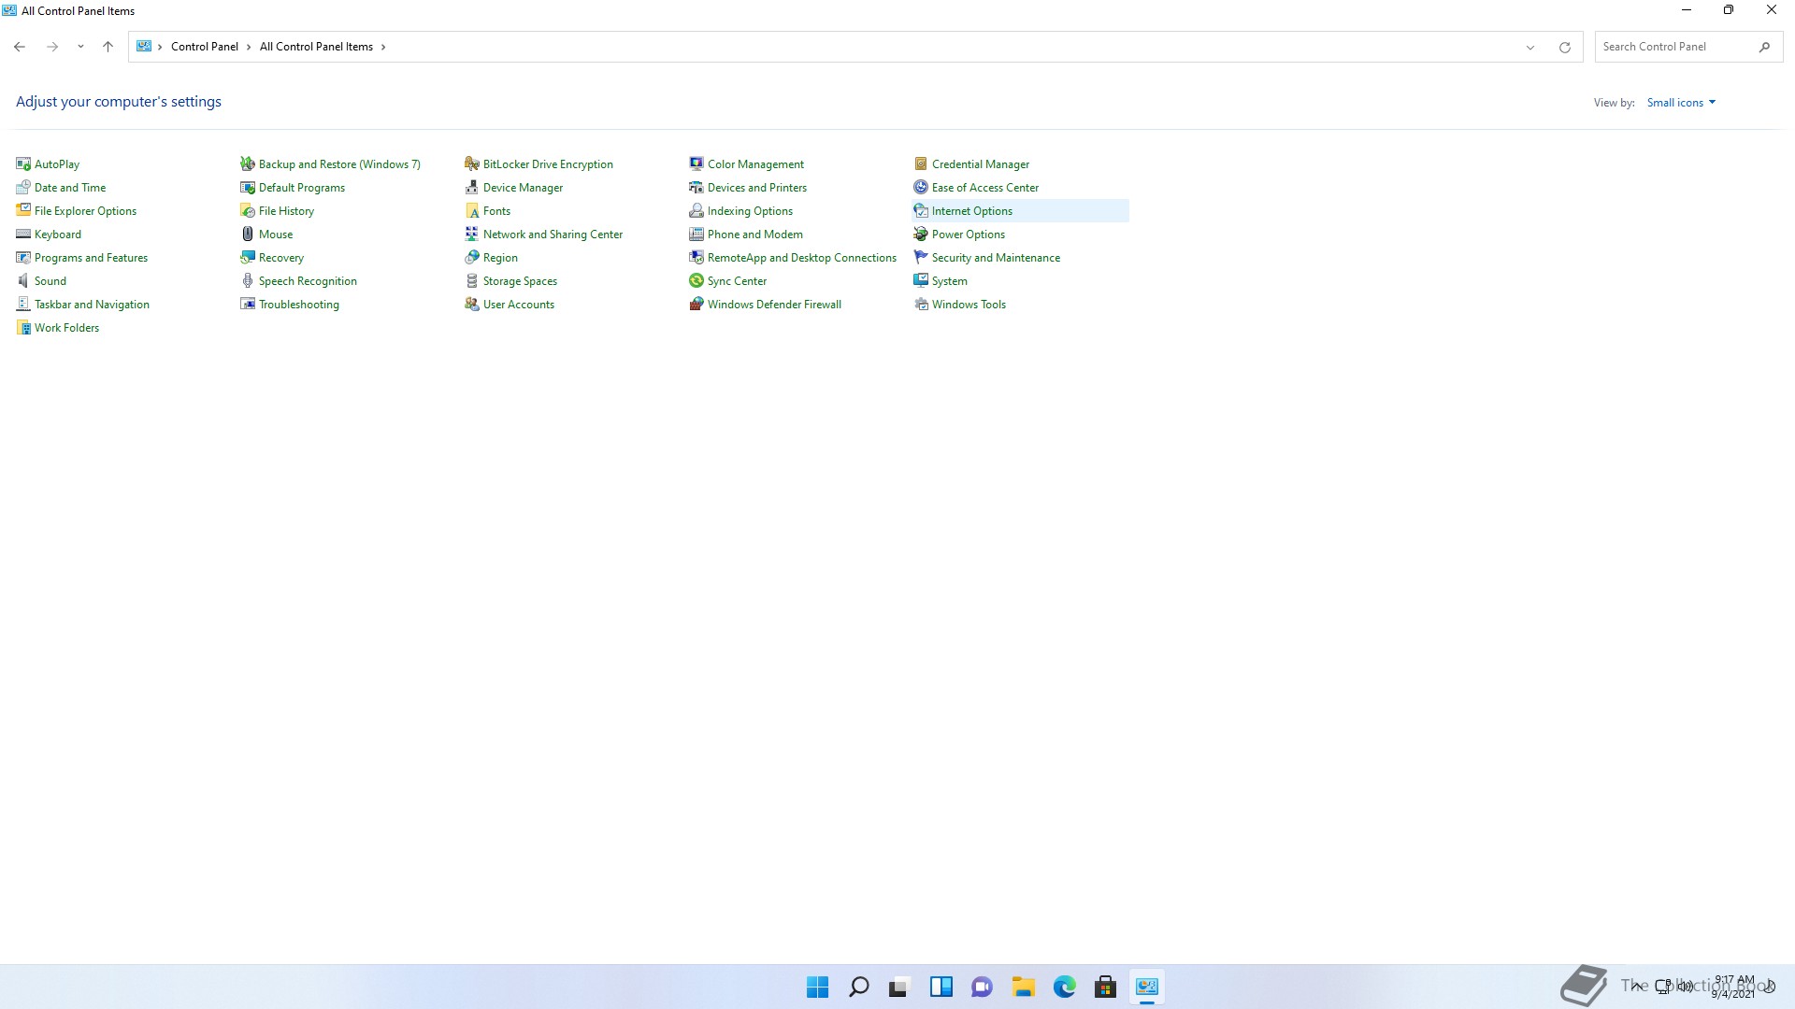Click the Power Options icon
1795x1009 pixels.
921,234
